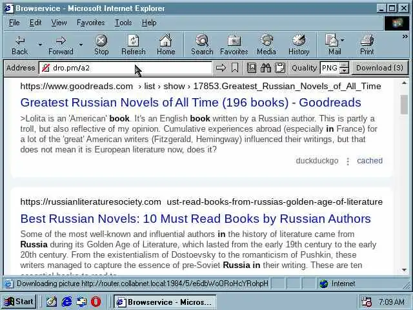Click the Quality PNG value field
This screenshot has width=413, height=310.
(330, 68)
